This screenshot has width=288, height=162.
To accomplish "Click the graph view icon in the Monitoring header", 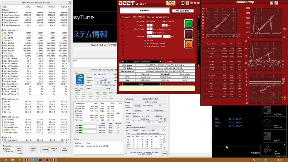I will (271, 3).
